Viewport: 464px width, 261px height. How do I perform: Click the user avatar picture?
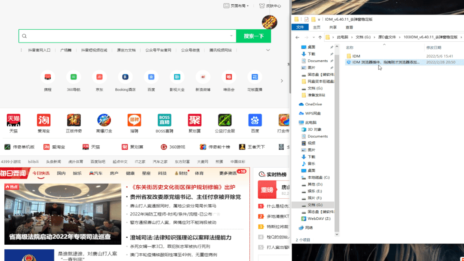[270, 22]
